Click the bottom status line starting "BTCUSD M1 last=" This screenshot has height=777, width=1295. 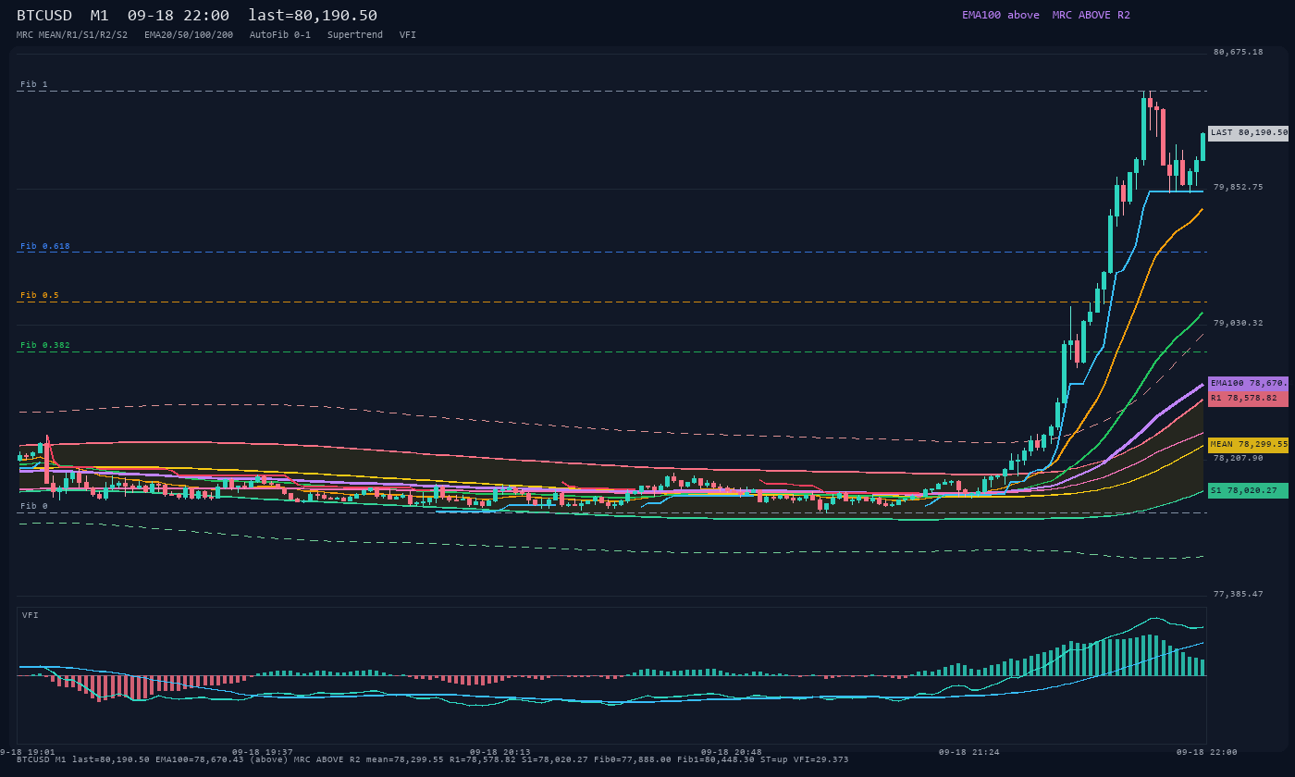pyautogui.click(x=433, y=759)
